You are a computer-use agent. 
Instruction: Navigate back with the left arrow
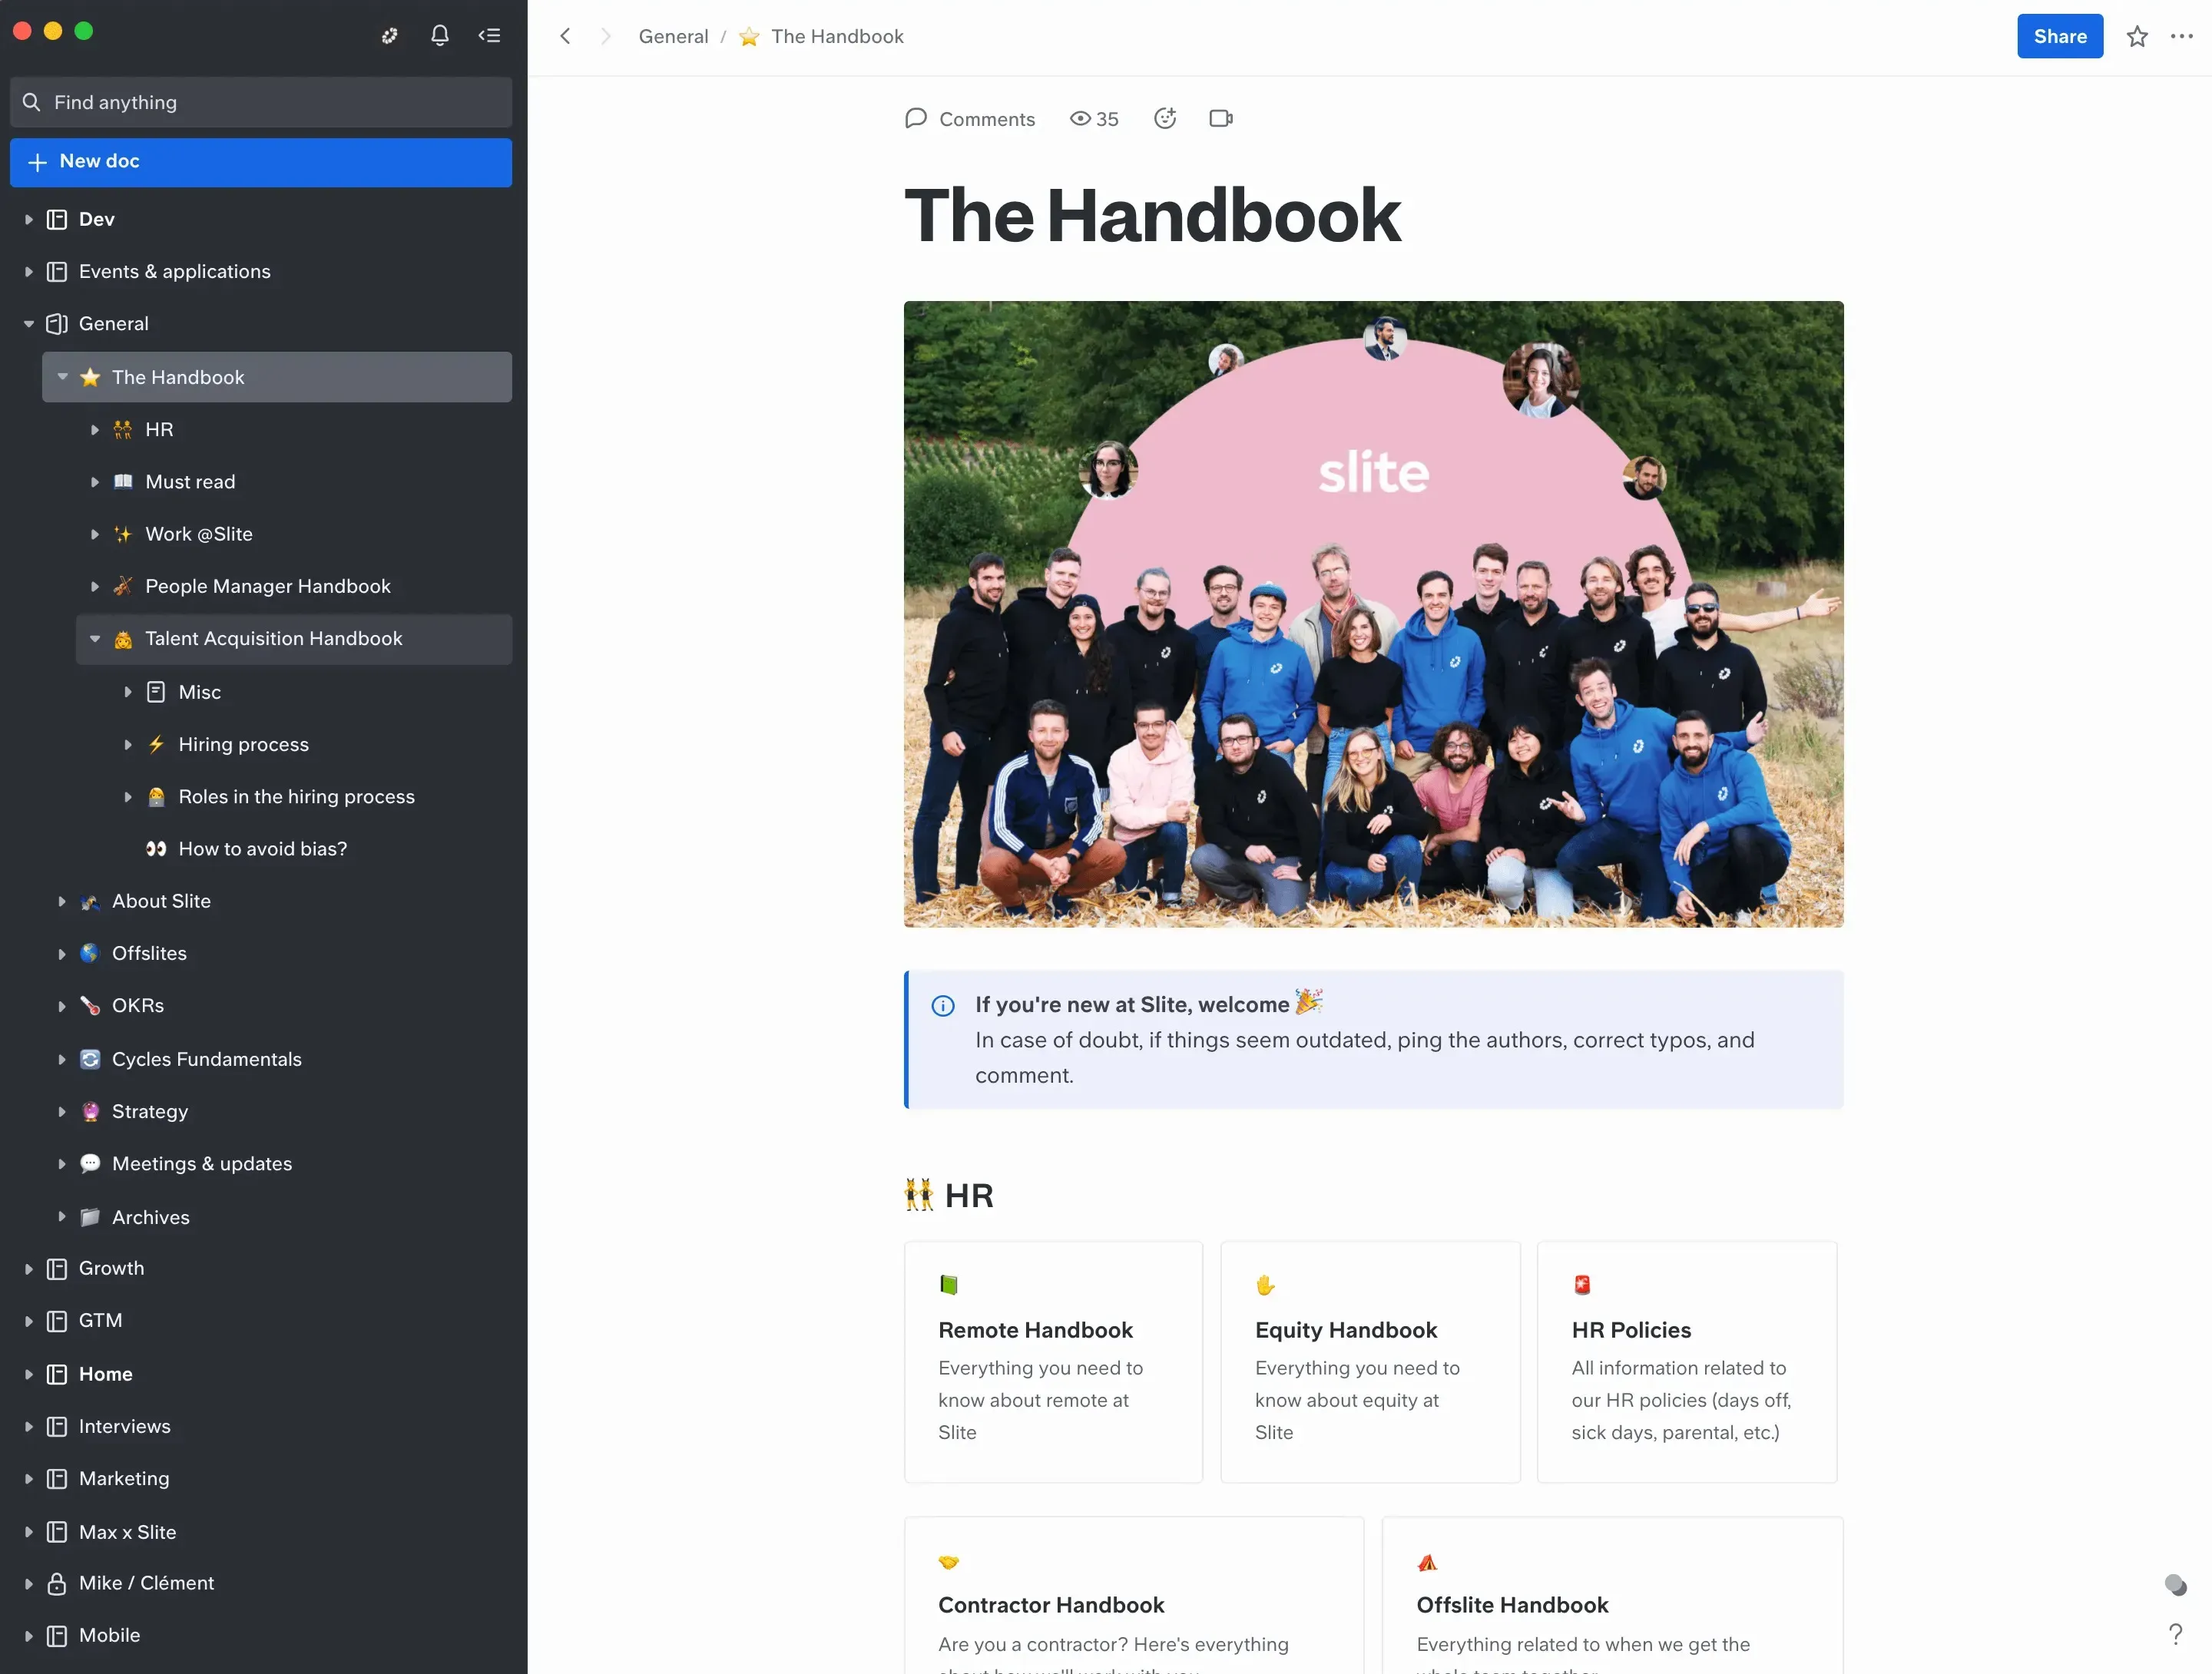pyautogui.click(x=566, y=37)
